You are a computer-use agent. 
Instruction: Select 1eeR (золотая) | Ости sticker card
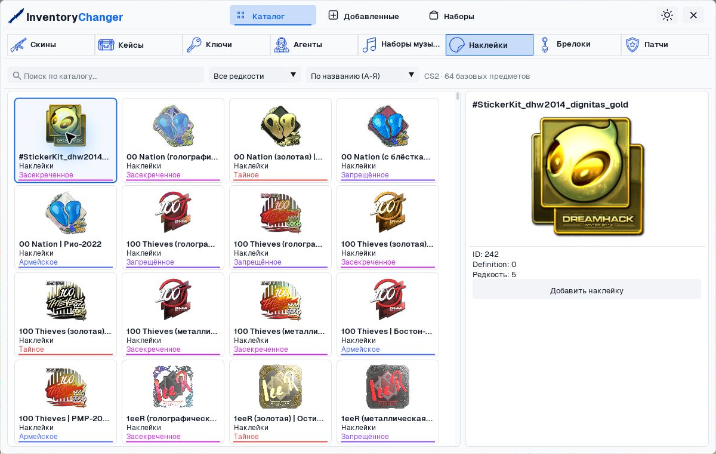(x=280, y=402)
